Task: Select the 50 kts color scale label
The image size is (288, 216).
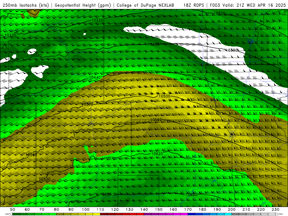Action: 13,210
